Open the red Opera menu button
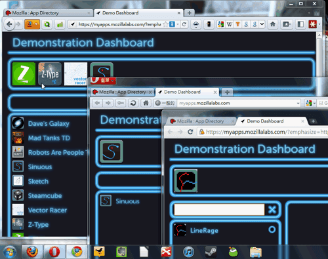 click(103, 81)
